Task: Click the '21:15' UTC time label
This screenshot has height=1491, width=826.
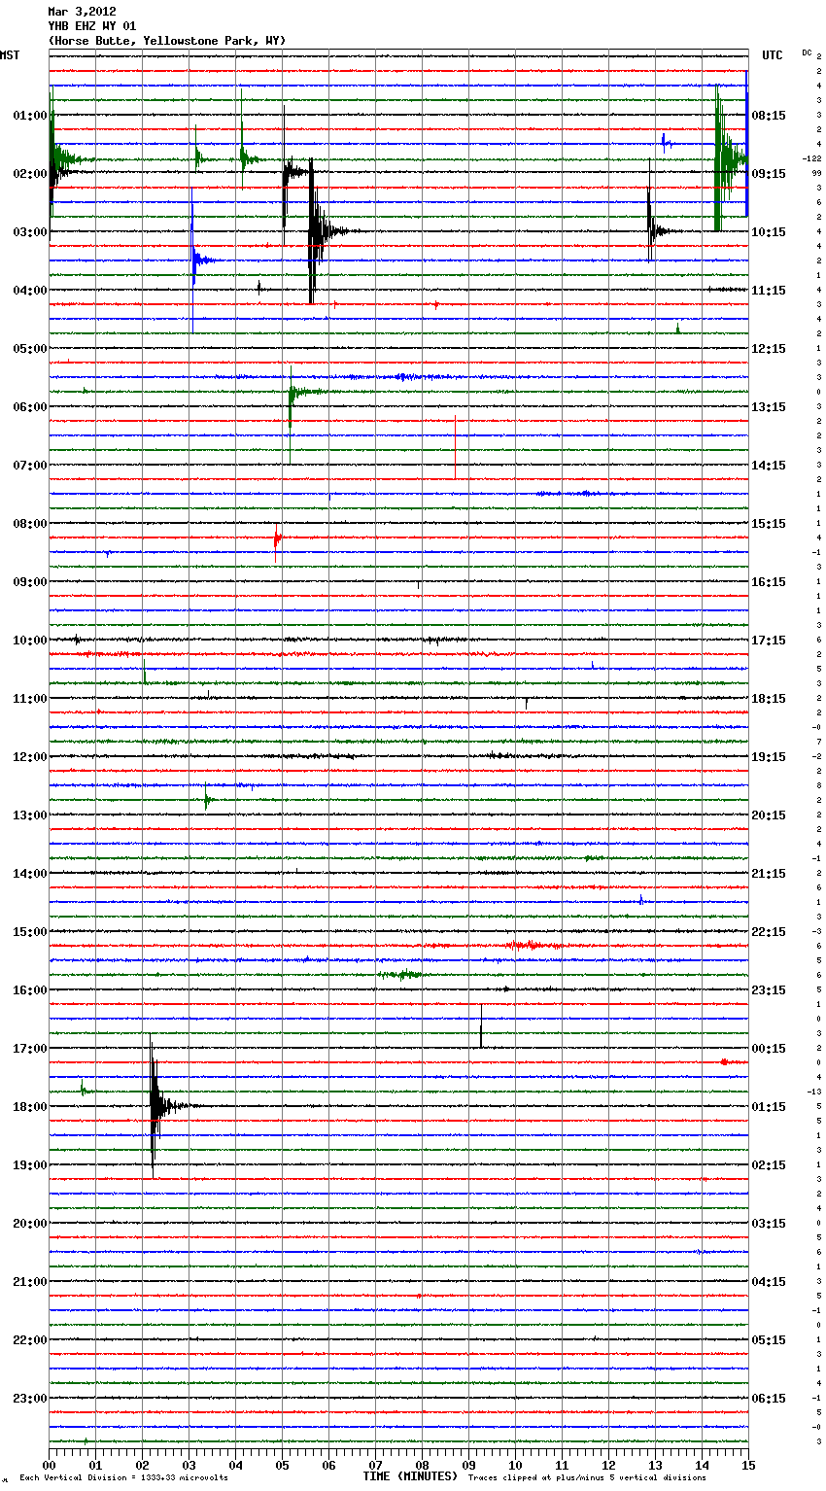Action: (769, 874)
